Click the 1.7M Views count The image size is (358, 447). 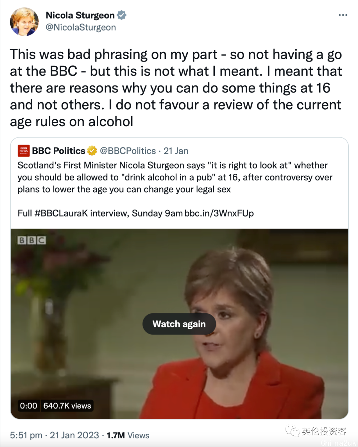(128, 435)
